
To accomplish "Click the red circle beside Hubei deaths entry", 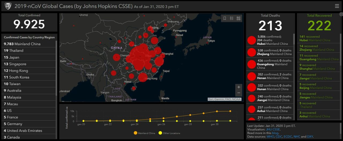I will click(252, 40).
